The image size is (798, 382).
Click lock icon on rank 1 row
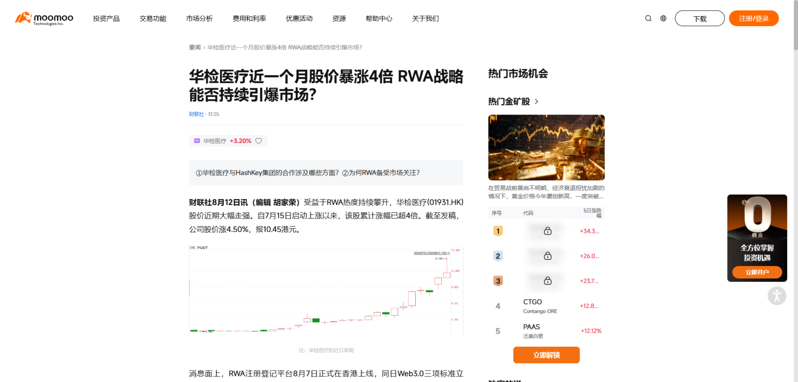(548, 231)
